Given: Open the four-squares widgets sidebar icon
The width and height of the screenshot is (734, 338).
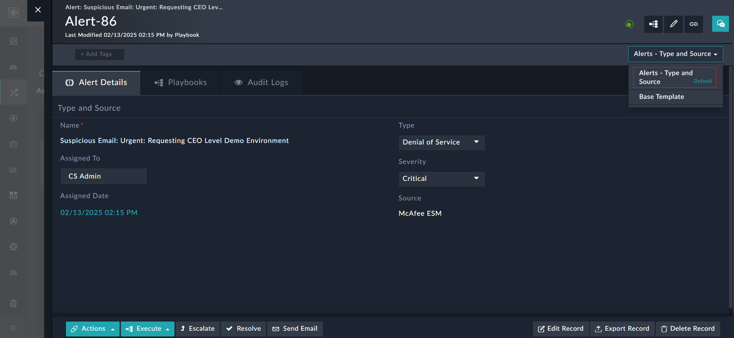Looking at the screenshot, I should click(x=13, y=195).
